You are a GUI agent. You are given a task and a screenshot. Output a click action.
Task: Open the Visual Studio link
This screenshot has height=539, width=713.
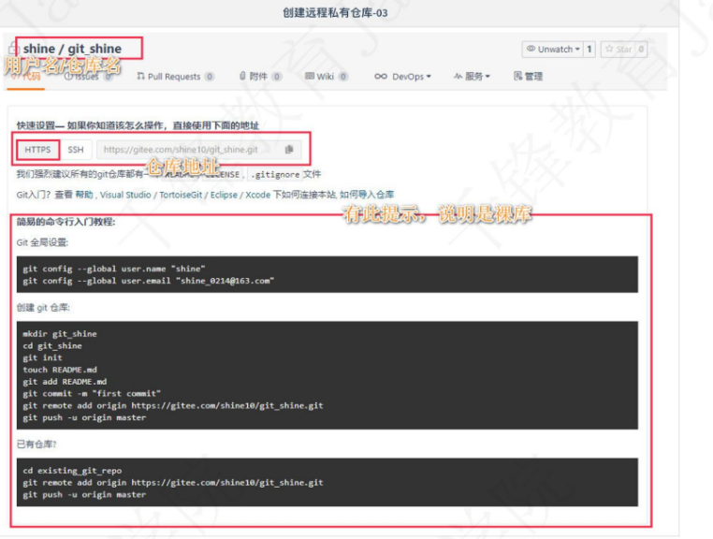(125, 195)
